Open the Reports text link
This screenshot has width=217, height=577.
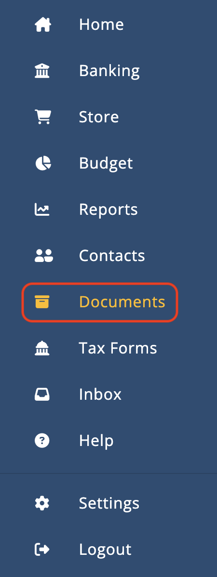tap(108, 210)
